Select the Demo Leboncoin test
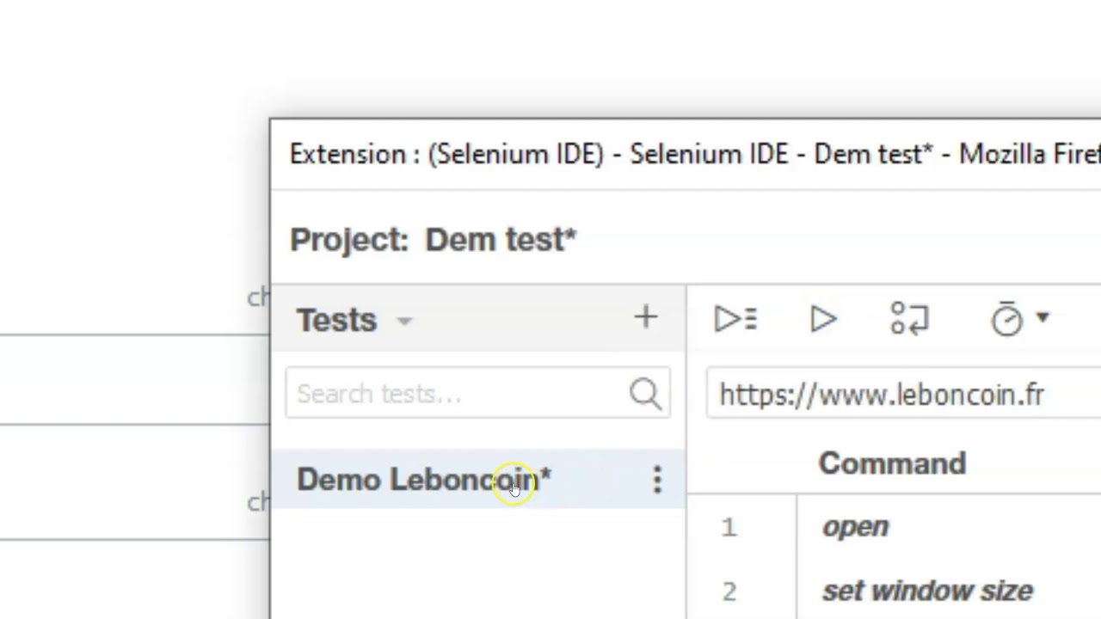Image resolution: width=1101 pixels, height=619 pixels. [x=478, y=479]
